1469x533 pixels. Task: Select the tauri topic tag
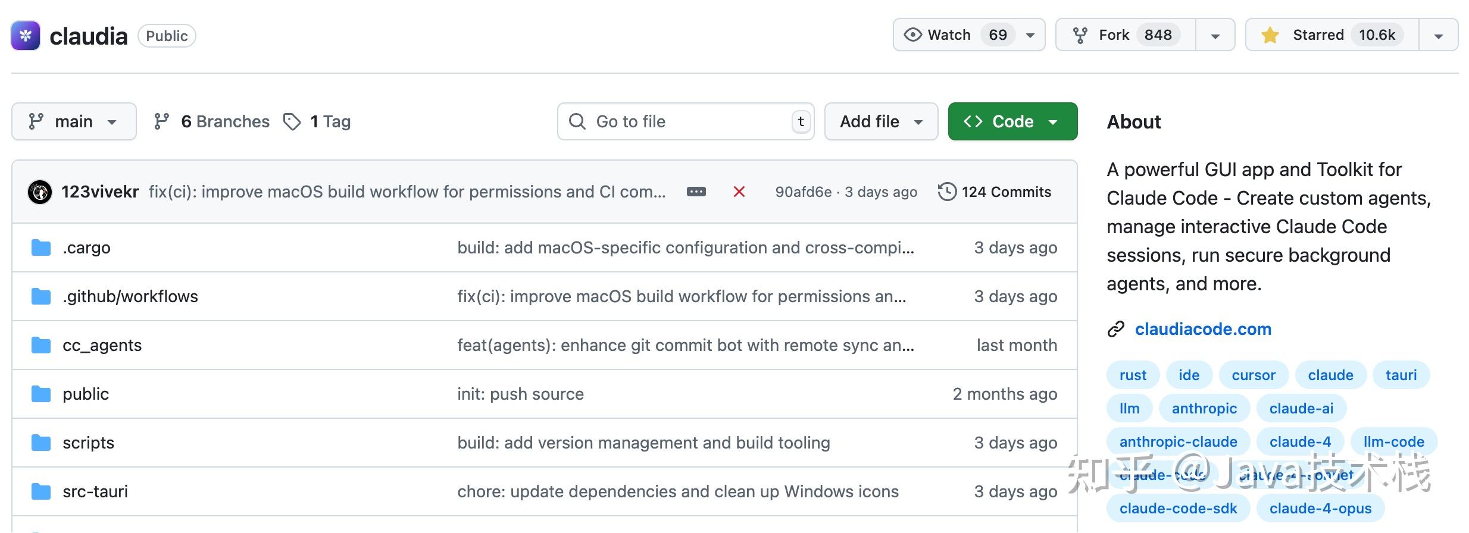(1401, 375)
